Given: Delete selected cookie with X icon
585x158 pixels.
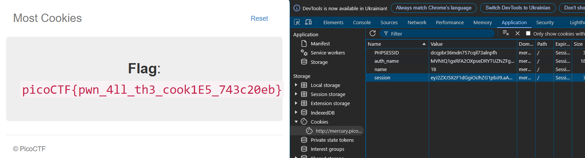Looking at the screenshot, I should (518, 33).
